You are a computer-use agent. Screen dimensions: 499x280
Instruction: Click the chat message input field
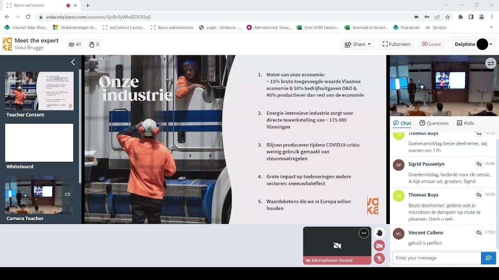(x=437, y=258)
